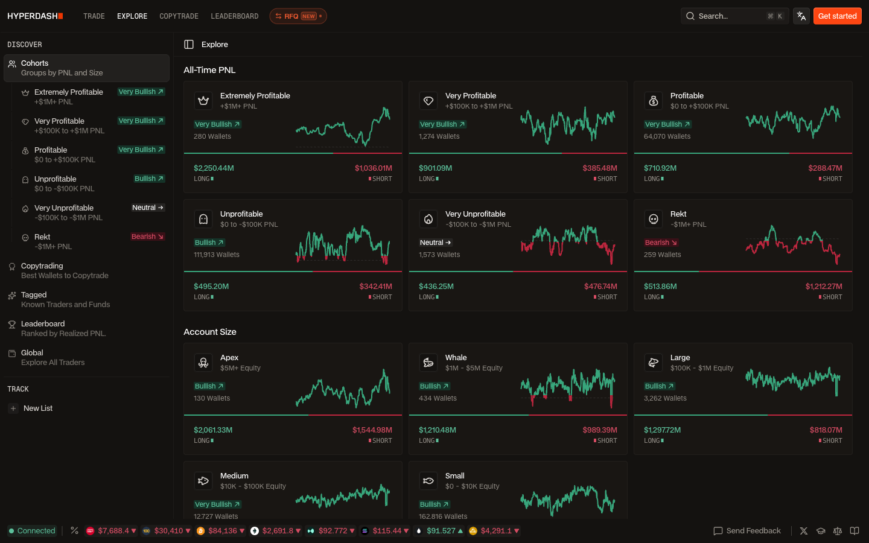Open Global Explore All Traders
Viewport: 869px width, 543px height.
pos(86,358)
